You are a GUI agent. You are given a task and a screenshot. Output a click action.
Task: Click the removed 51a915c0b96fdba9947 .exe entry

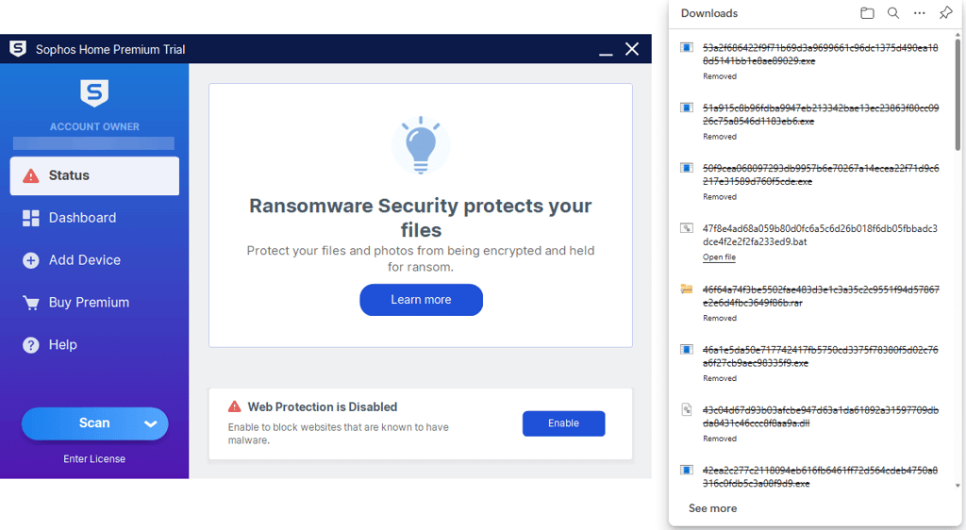pos(821,114)
